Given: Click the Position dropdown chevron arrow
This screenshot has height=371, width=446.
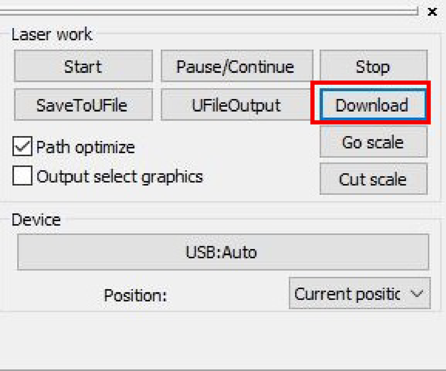Looking at the screenshot, I should pyautogui.click(x=416, y=293).
